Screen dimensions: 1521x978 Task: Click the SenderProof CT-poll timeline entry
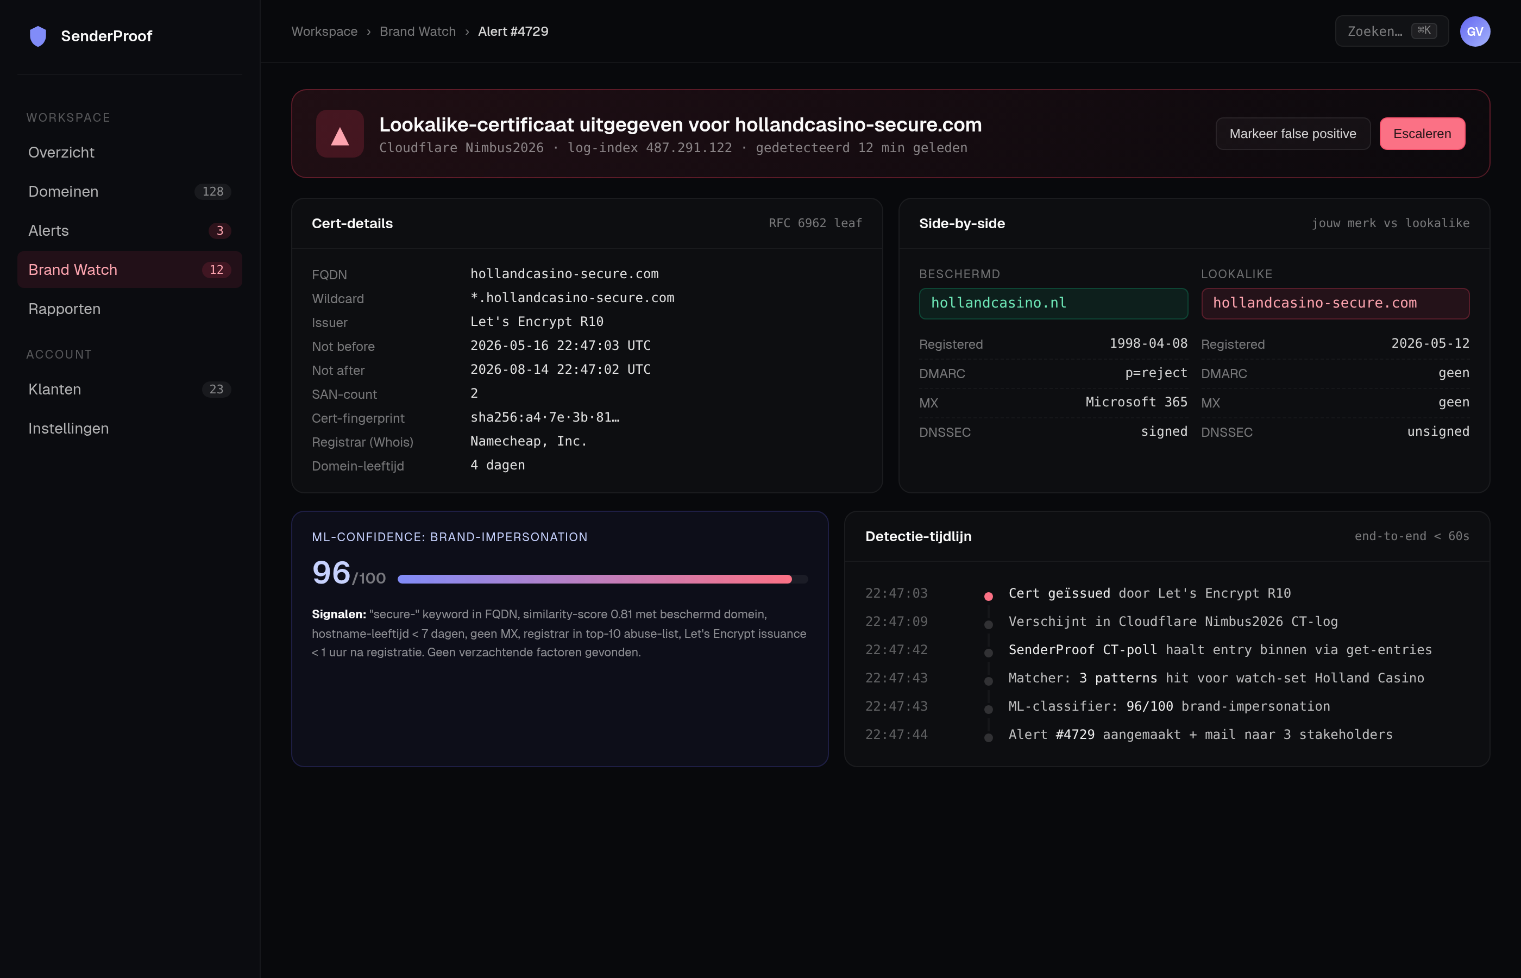1220,650
